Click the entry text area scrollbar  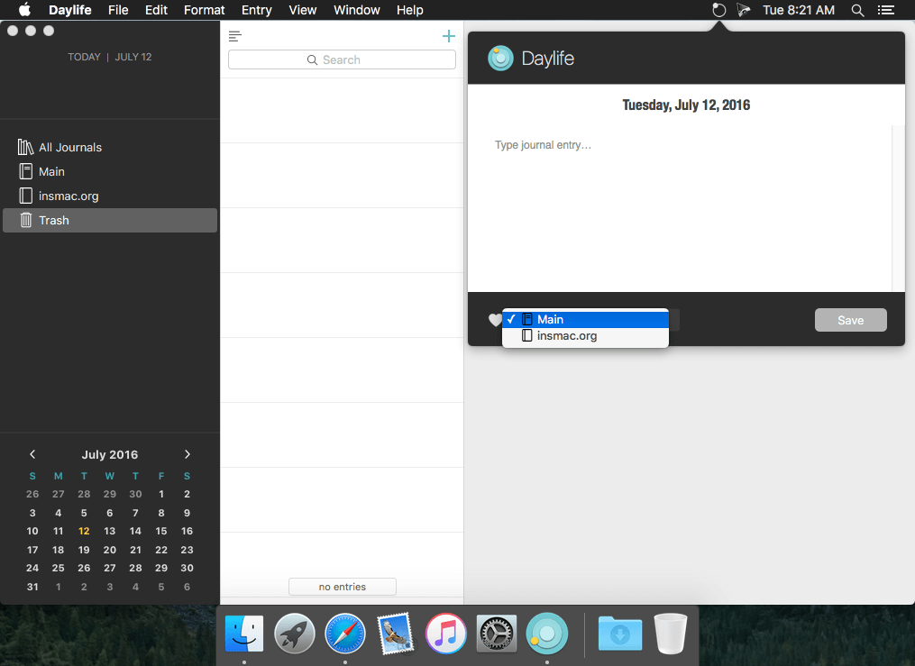click(898, 208)
